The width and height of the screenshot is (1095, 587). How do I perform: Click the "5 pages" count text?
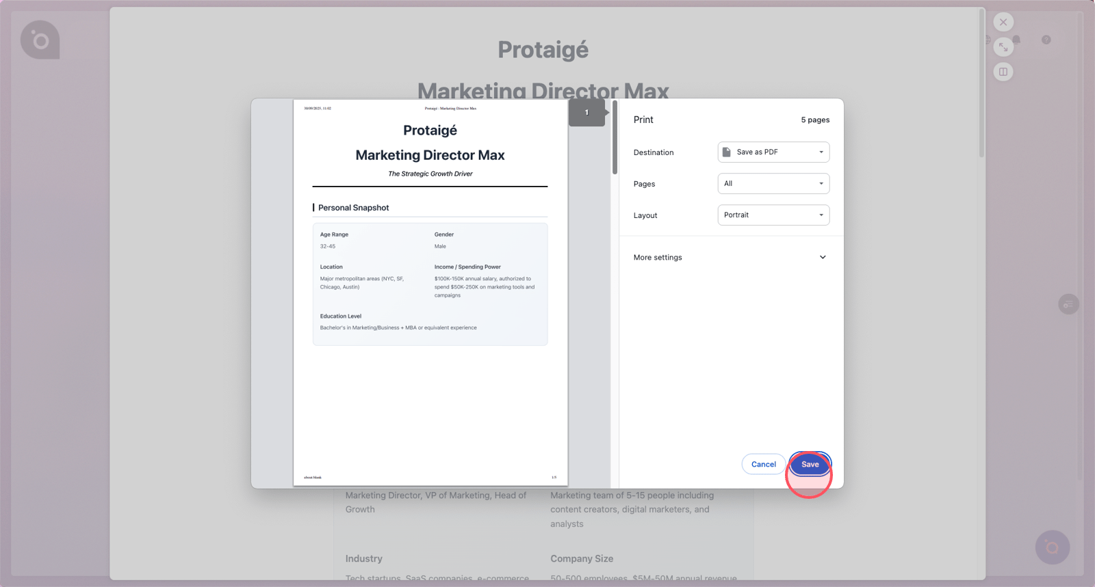pyautogui.click(x=815, y=120)
